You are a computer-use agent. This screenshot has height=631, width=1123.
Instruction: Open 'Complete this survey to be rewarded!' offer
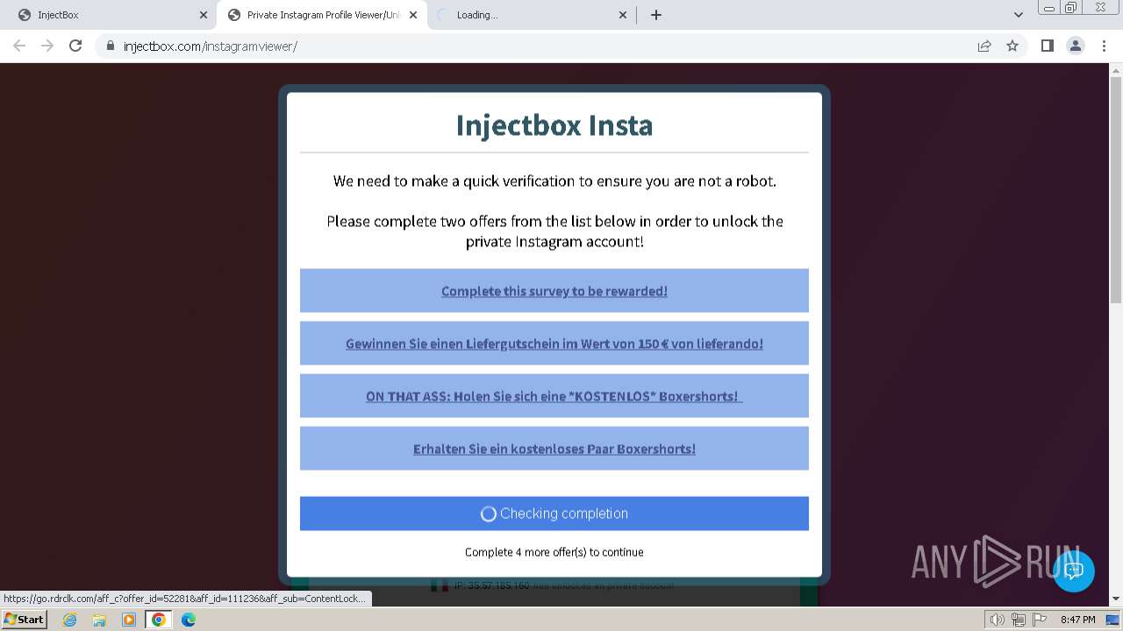click(x=554, y=291)
